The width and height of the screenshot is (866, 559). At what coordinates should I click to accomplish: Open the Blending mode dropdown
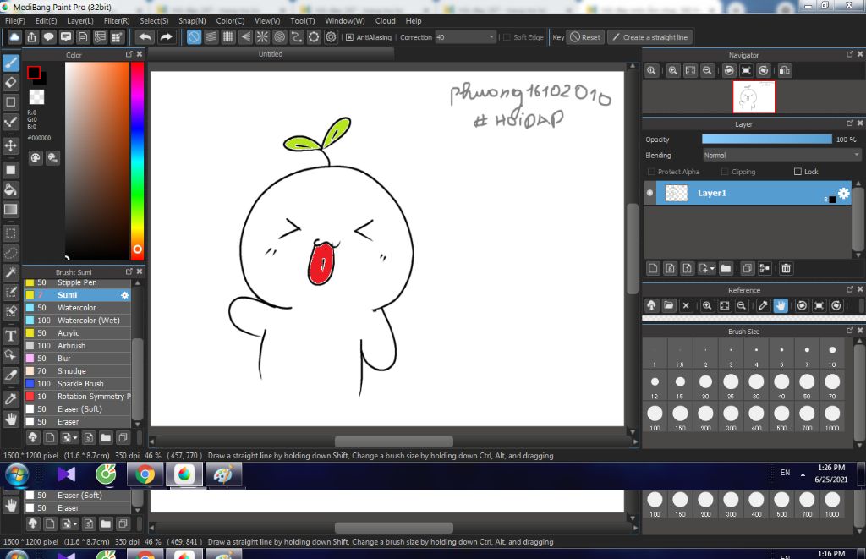click(x=781, y=156)
